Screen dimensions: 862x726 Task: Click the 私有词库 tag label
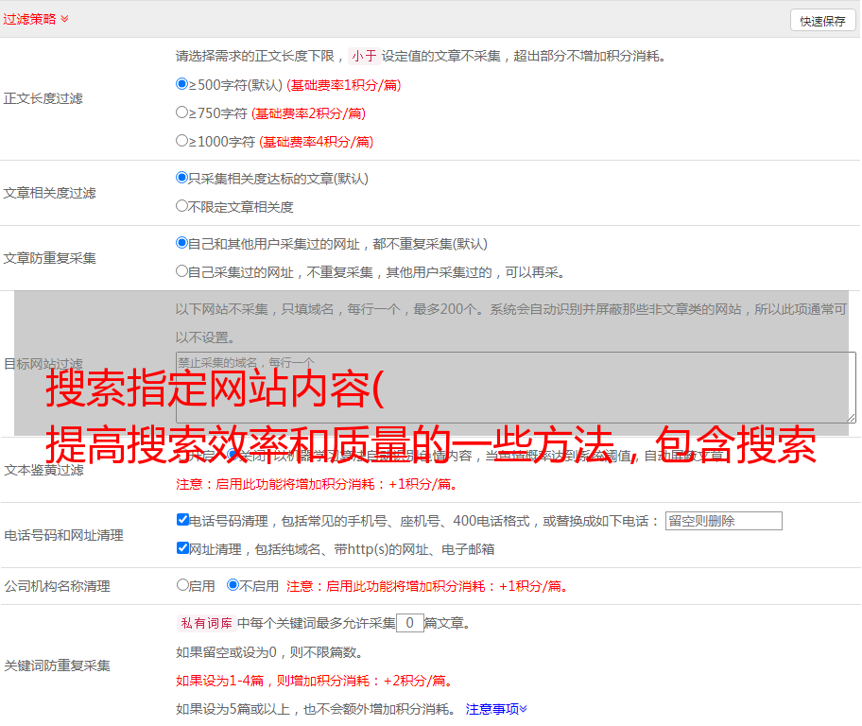(x=204, y=623)
